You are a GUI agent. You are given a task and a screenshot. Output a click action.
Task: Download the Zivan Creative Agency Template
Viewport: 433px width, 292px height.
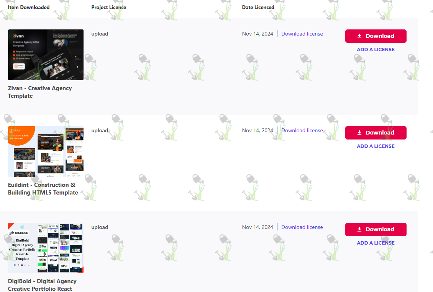tap(376, 36)
